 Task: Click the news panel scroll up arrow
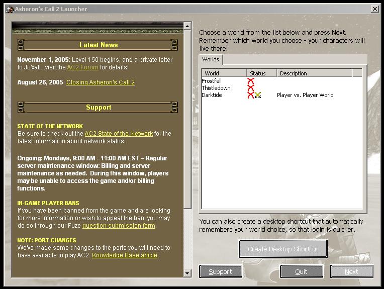187,26
